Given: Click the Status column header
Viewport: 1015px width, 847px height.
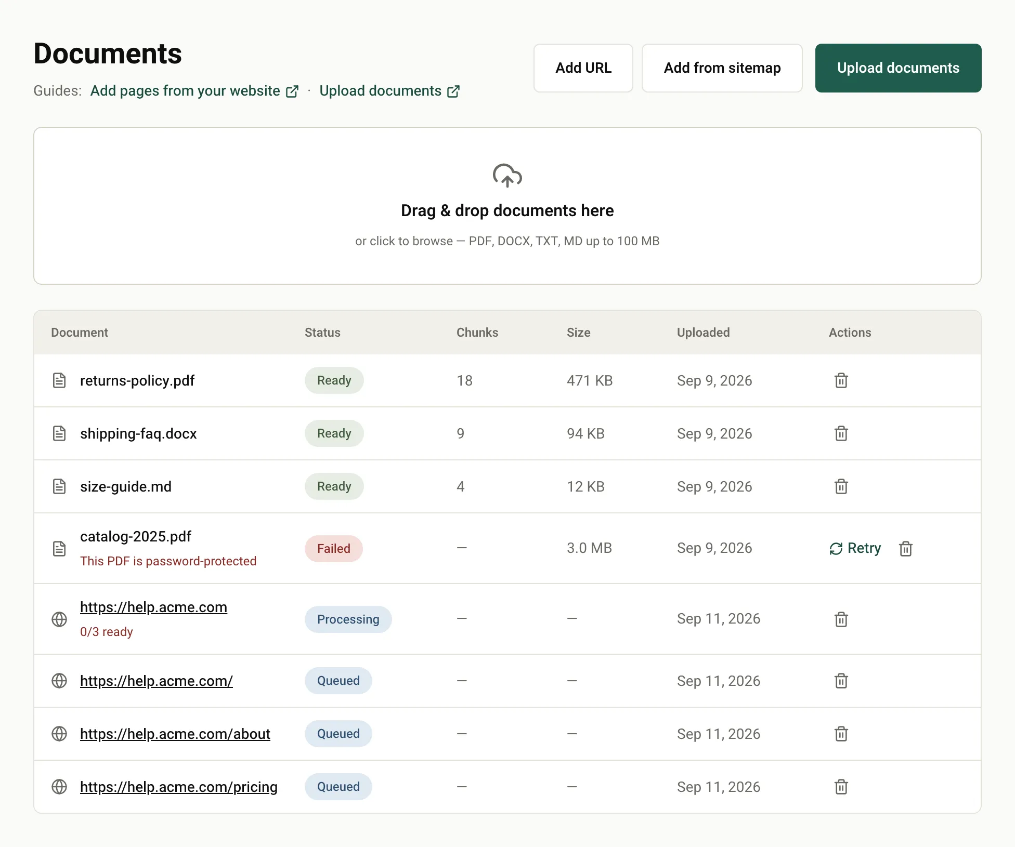Looking at the screenshot, I should tap(322, 333).
